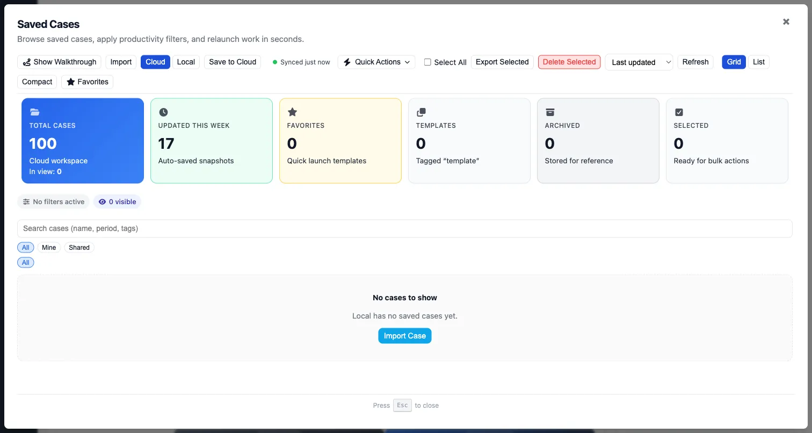Click the lightning bolt icon in Quick Actions

pos(346,62)
